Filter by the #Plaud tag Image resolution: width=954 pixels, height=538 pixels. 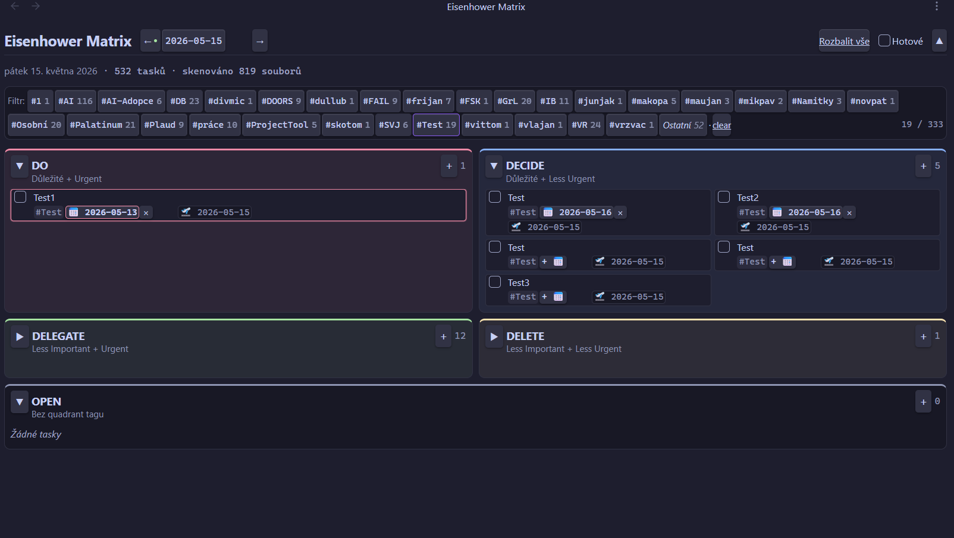(x=164, y=125)
